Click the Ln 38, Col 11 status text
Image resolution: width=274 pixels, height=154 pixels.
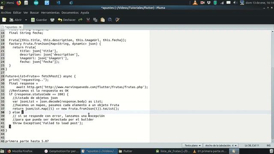tap(252, 145)
